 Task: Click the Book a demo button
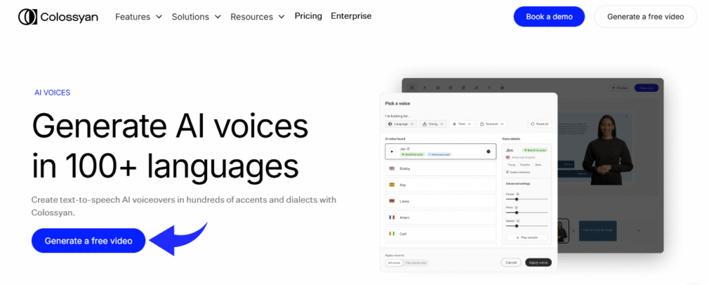[549, 17]
